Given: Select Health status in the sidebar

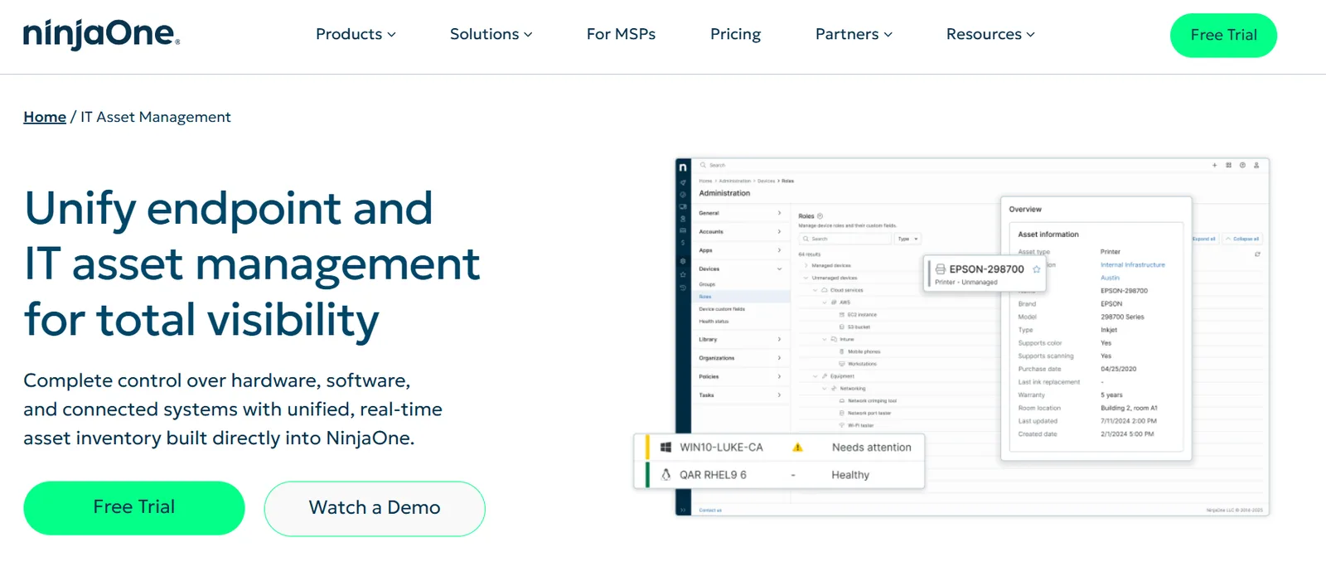Looking at the screenshot, I should coord(714,322).
